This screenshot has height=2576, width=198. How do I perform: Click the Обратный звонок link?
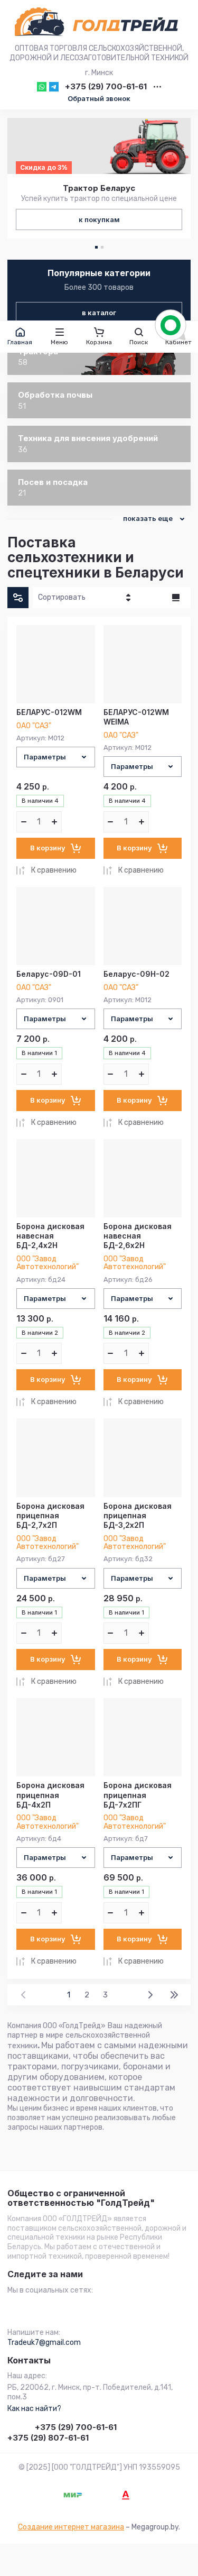99,99
